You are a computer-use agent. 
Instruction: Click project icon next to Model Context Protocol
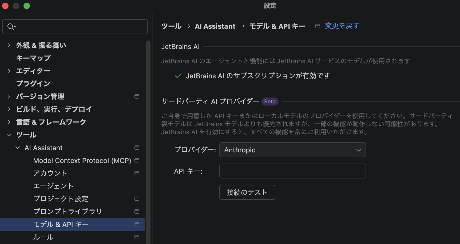pyautogui.click(x=137, y=160)
